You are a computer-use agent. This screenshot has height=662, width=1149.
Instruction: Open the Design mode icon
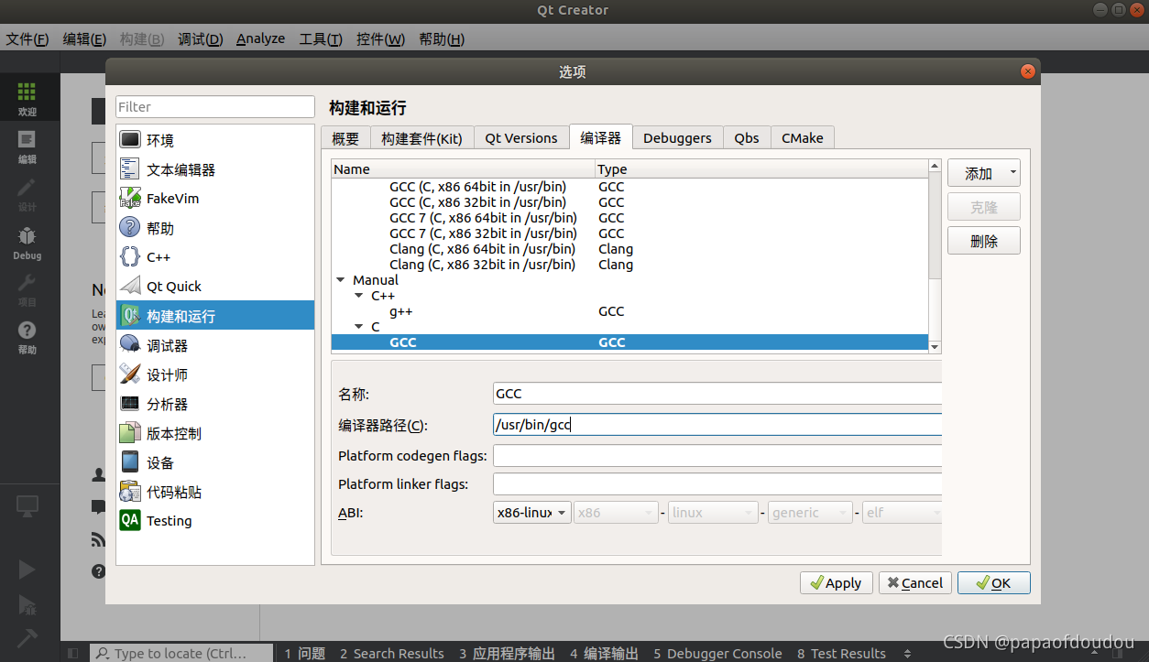(x=27, y=193)
